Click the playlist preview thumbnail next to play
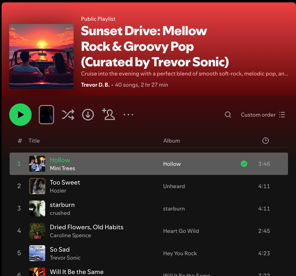296x276 pixels. (46, 115)
